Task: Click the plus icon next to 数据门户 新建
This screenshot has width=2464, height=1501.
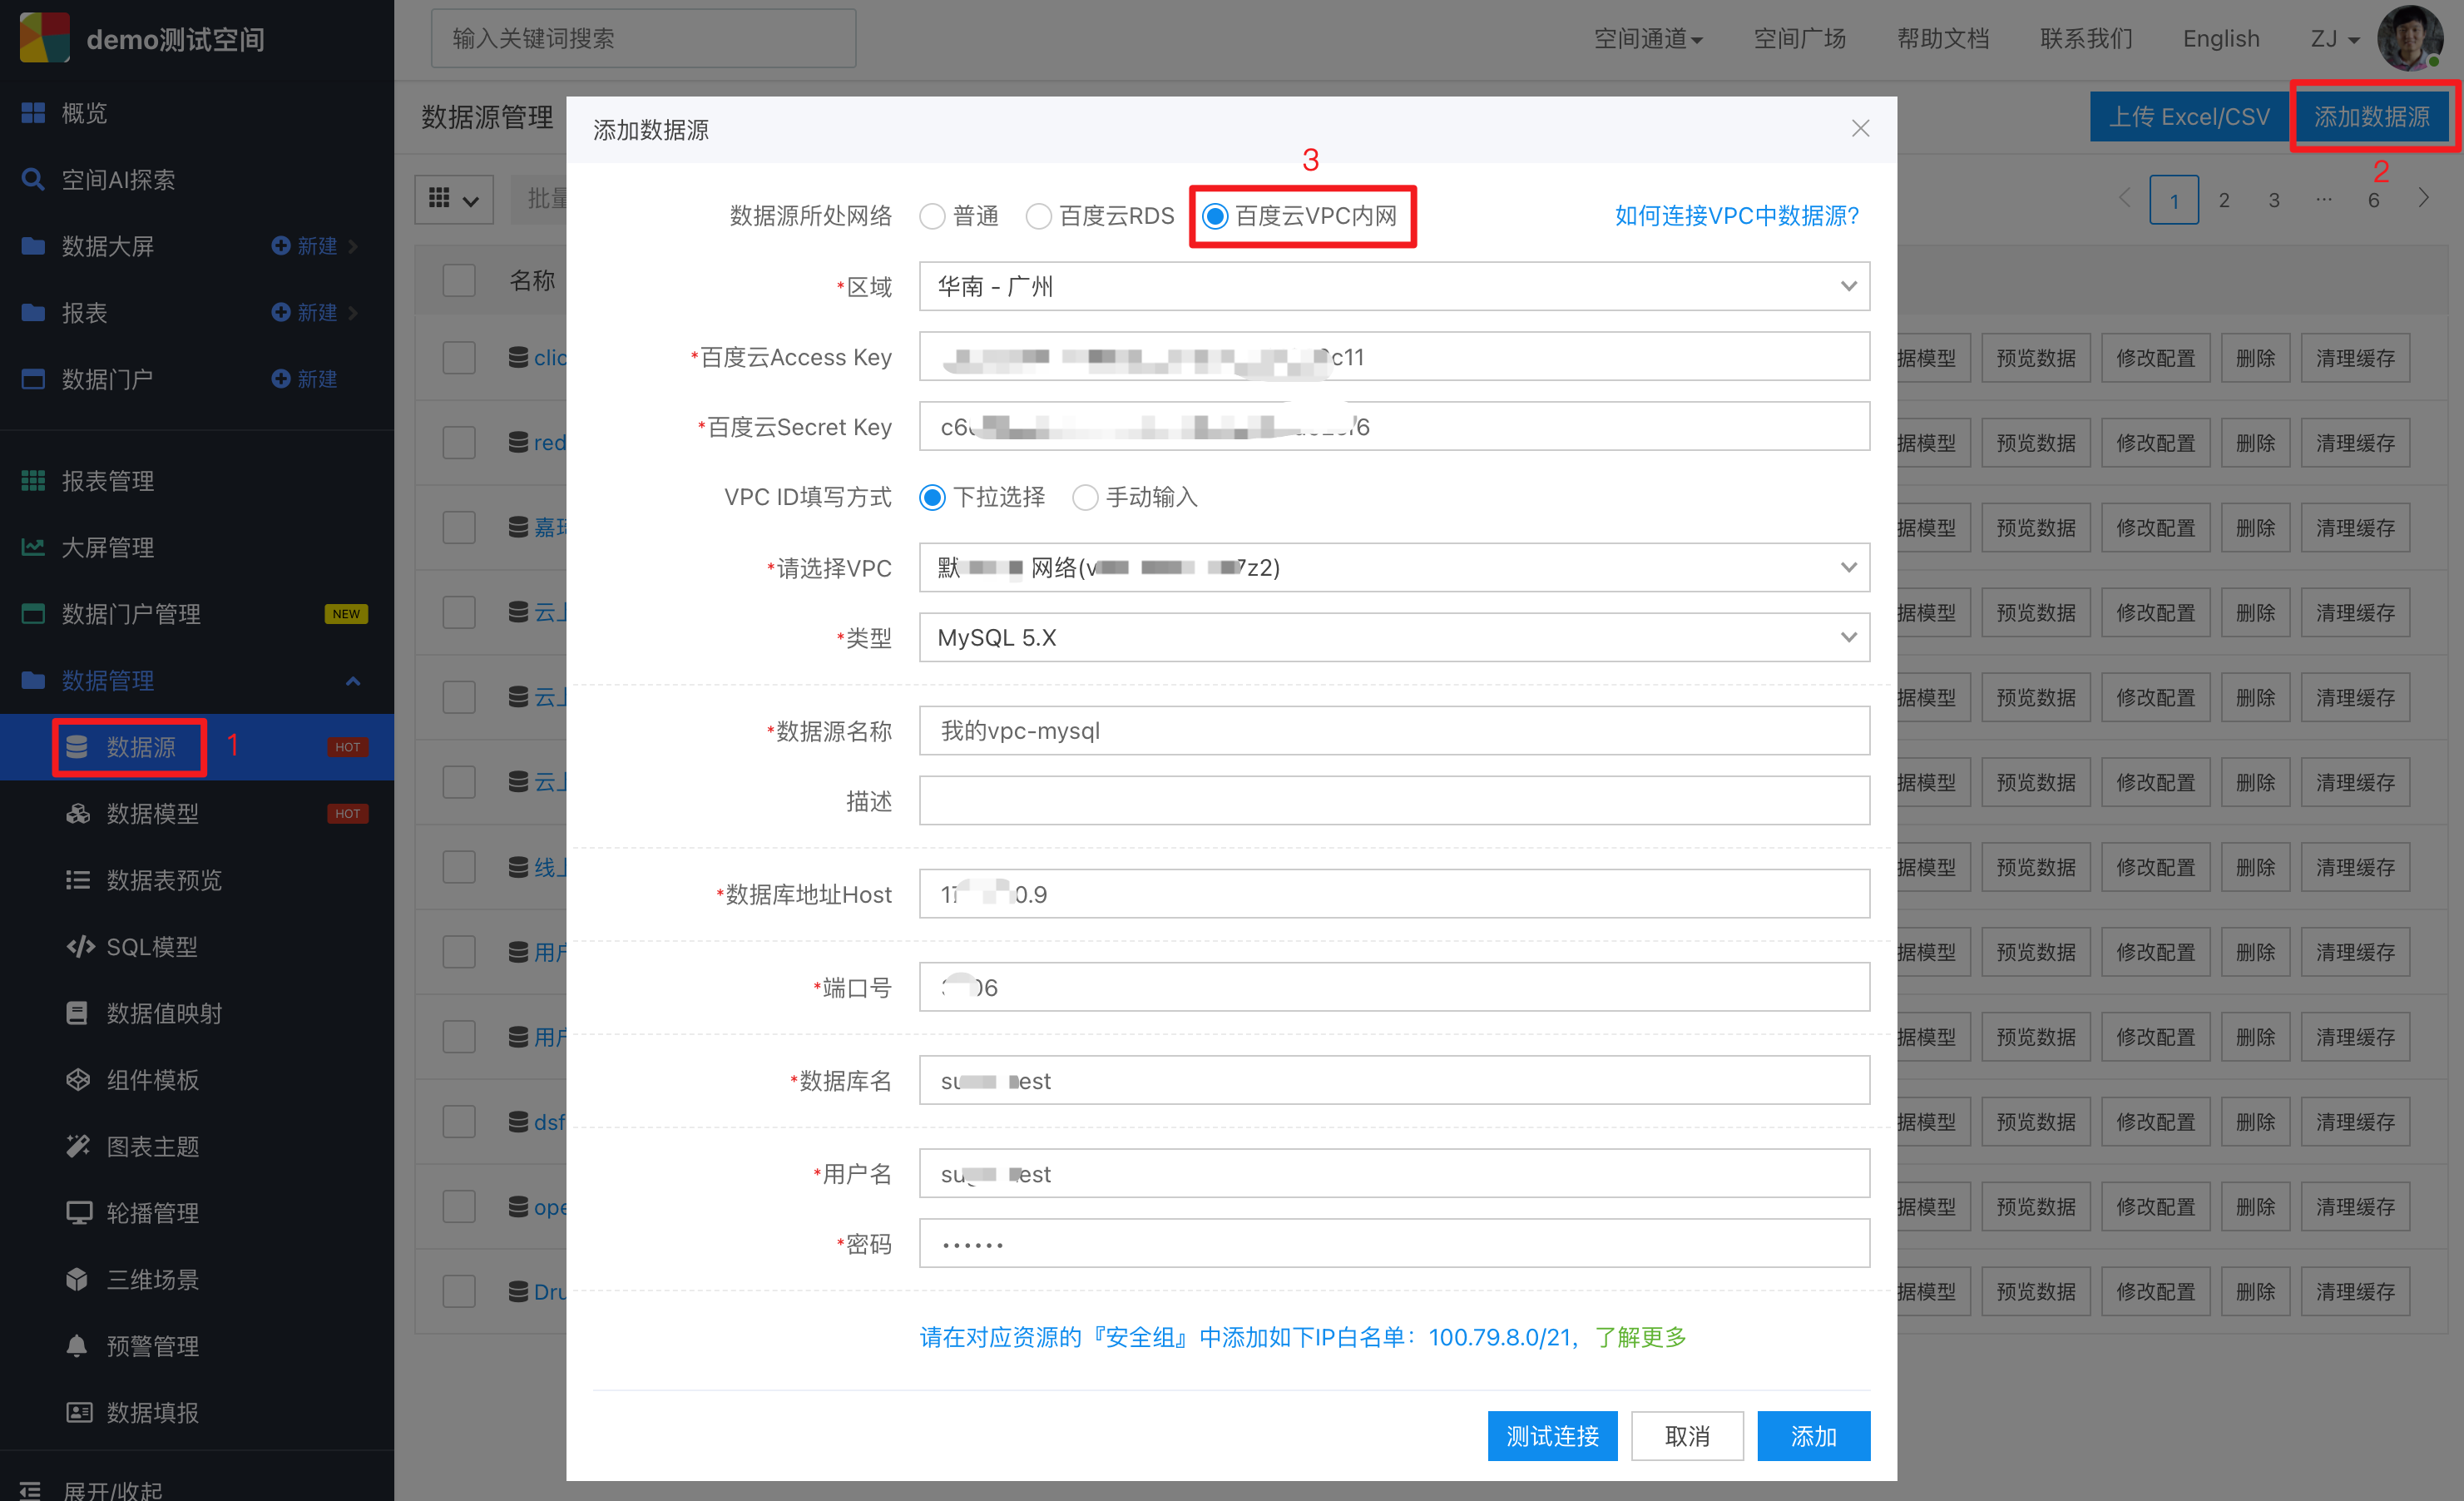Action: (281, 379)
